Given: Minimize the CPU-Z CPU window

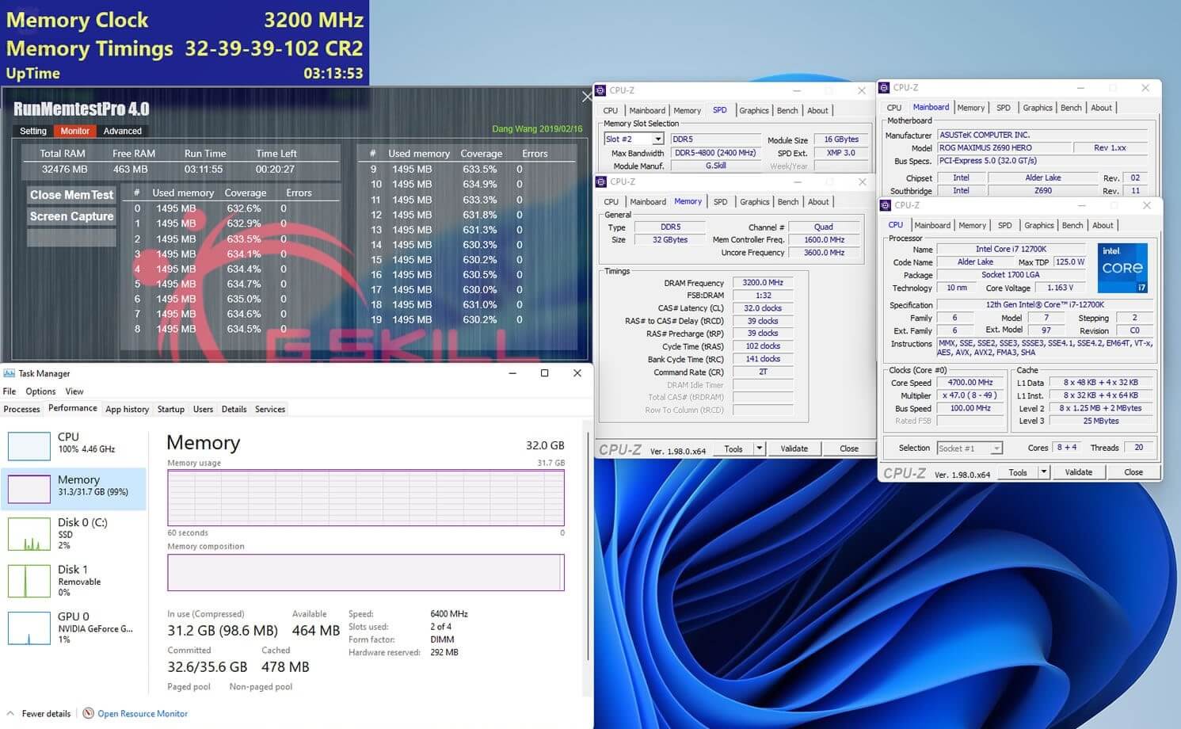Looking at the screenshot, I should pos(1082,205).
